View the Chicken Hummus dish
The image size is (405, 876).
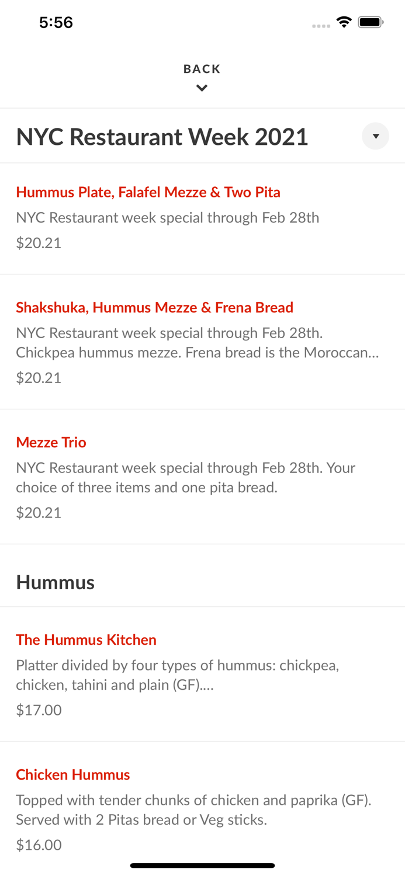pos(72,774)
